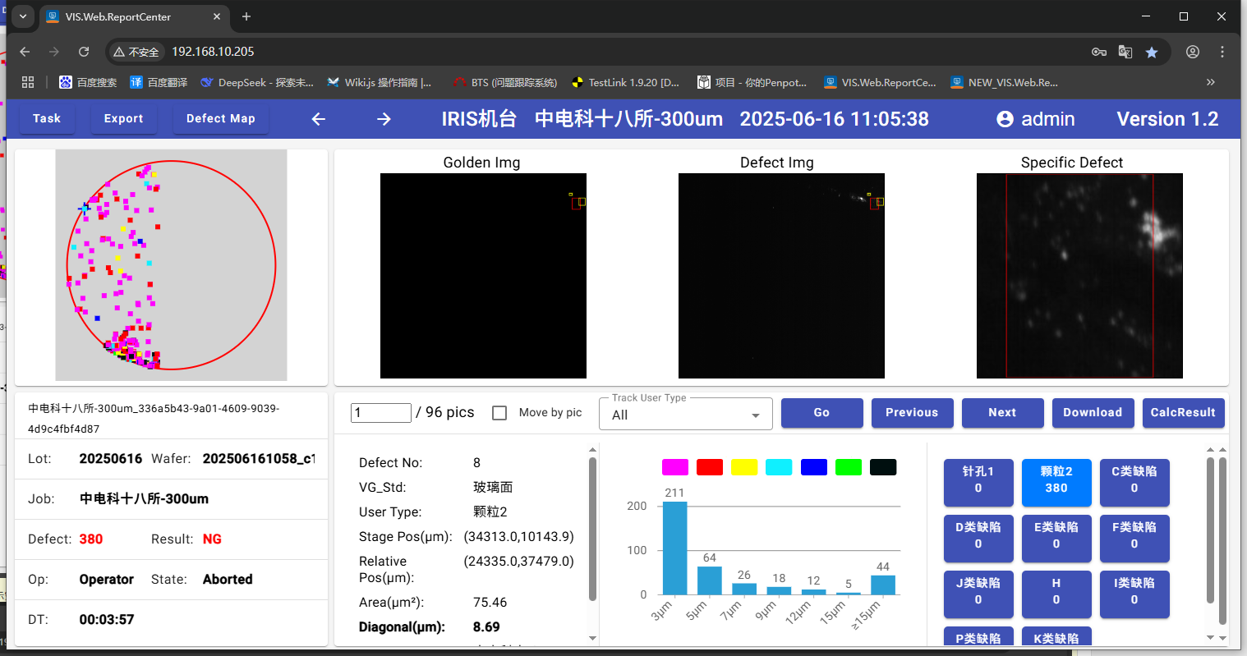Select the F类缺陷 defect category
The height and width of the screenshot is (656, 1247).
[x=1134, y=539]
